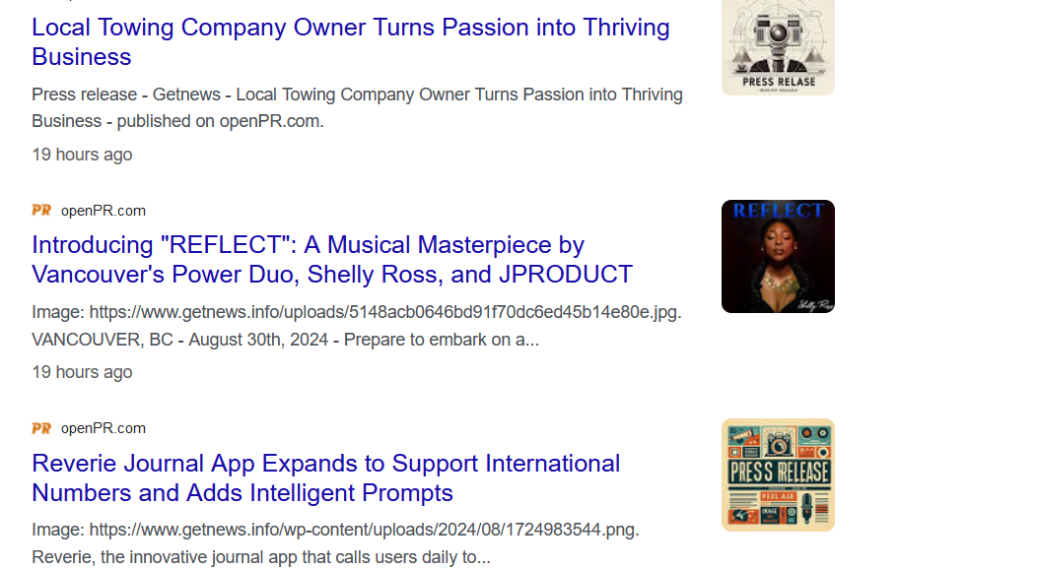Select openPR.com source label above the REFLECT article
The height and width of the screenshot is (569, 1037).
click(103, 210)
